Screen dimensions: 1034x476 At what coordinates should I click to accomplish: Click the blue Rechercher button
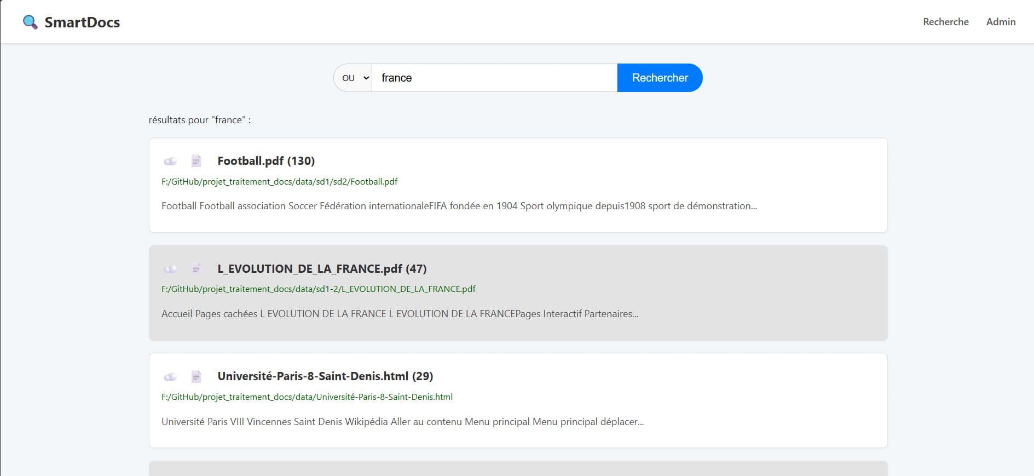tap(660, 78)
